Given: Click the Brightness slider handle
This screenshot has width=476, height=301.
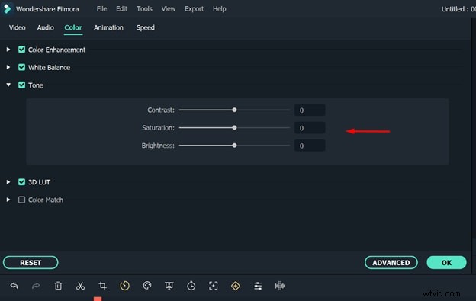Looking at the screenshot, I should click(x=234, y=146).
